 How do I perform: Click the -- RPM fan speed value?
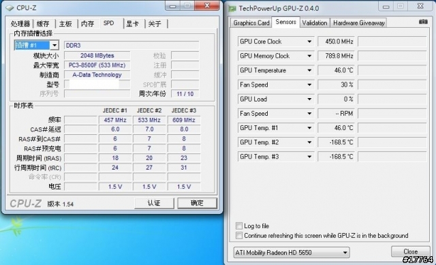(337, 114)
